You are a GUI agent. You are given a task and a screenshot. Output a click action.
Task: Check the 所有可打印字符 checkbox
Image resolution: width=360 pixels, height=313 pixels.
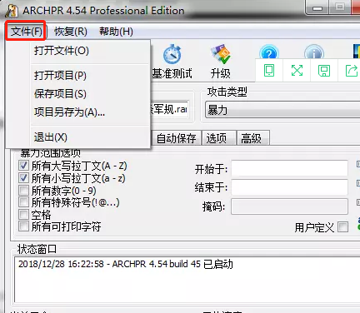pyautogui.click(x=23, y=226)
